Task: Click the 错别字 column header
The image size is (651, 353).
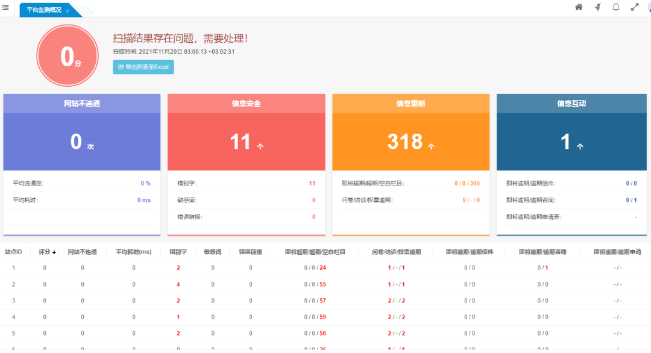Action: coord(178,252)
